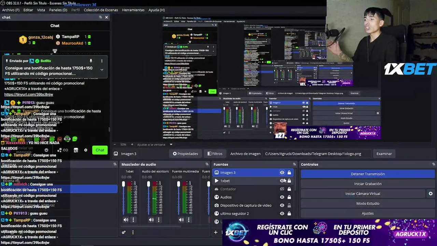The height and width of the screenshot is (246, 437).
Task: Pop out the Mezclador de audio dock
Action: pyautogui.click(x=207, y=164)
